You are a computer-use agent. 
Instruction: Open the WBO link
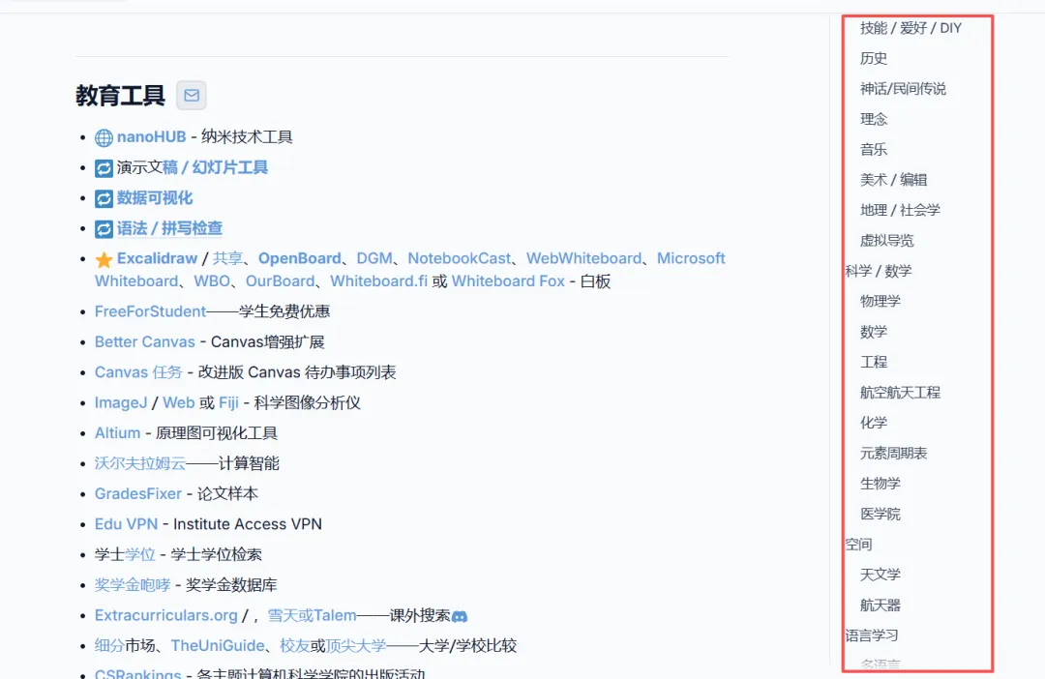[212, 281]
